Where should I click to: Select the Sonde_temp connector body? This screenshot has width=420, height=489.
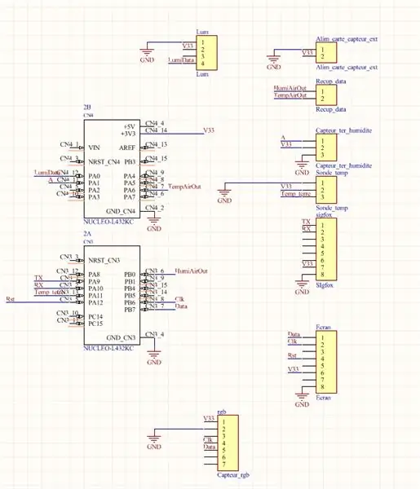pyautogui.click(x=326, y=190)
